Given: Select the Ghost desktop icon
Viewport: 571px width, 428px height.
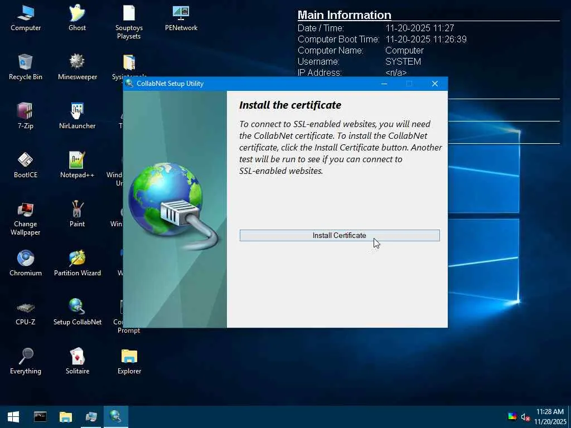Looking at the screenshot, I should click(77, 18).
